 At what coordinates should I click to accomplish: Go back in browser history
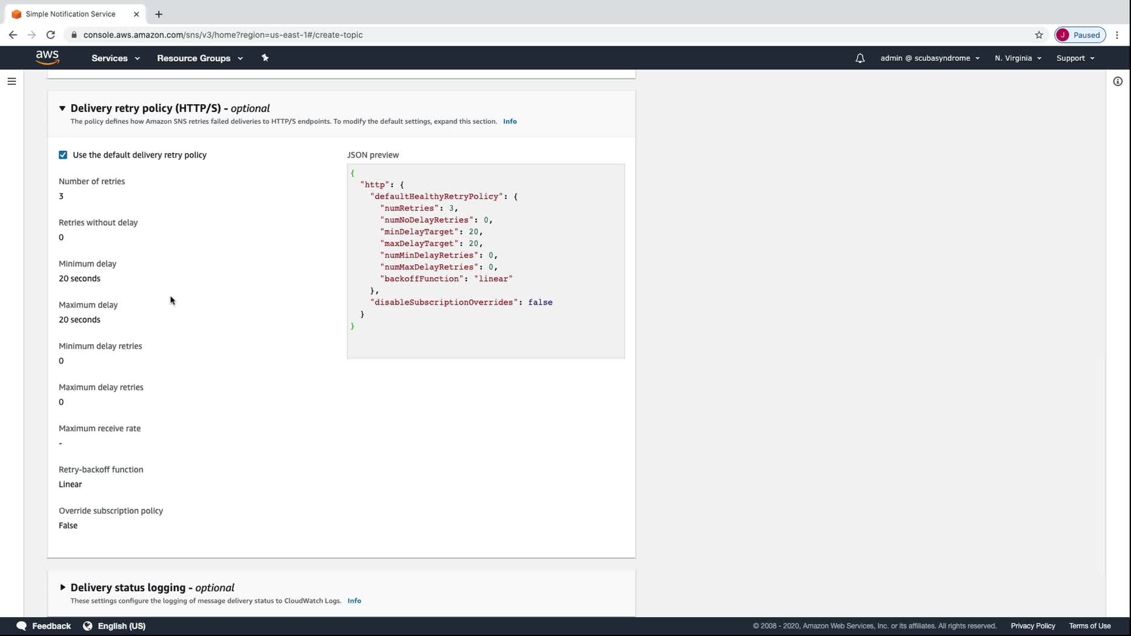click(13, 35)
